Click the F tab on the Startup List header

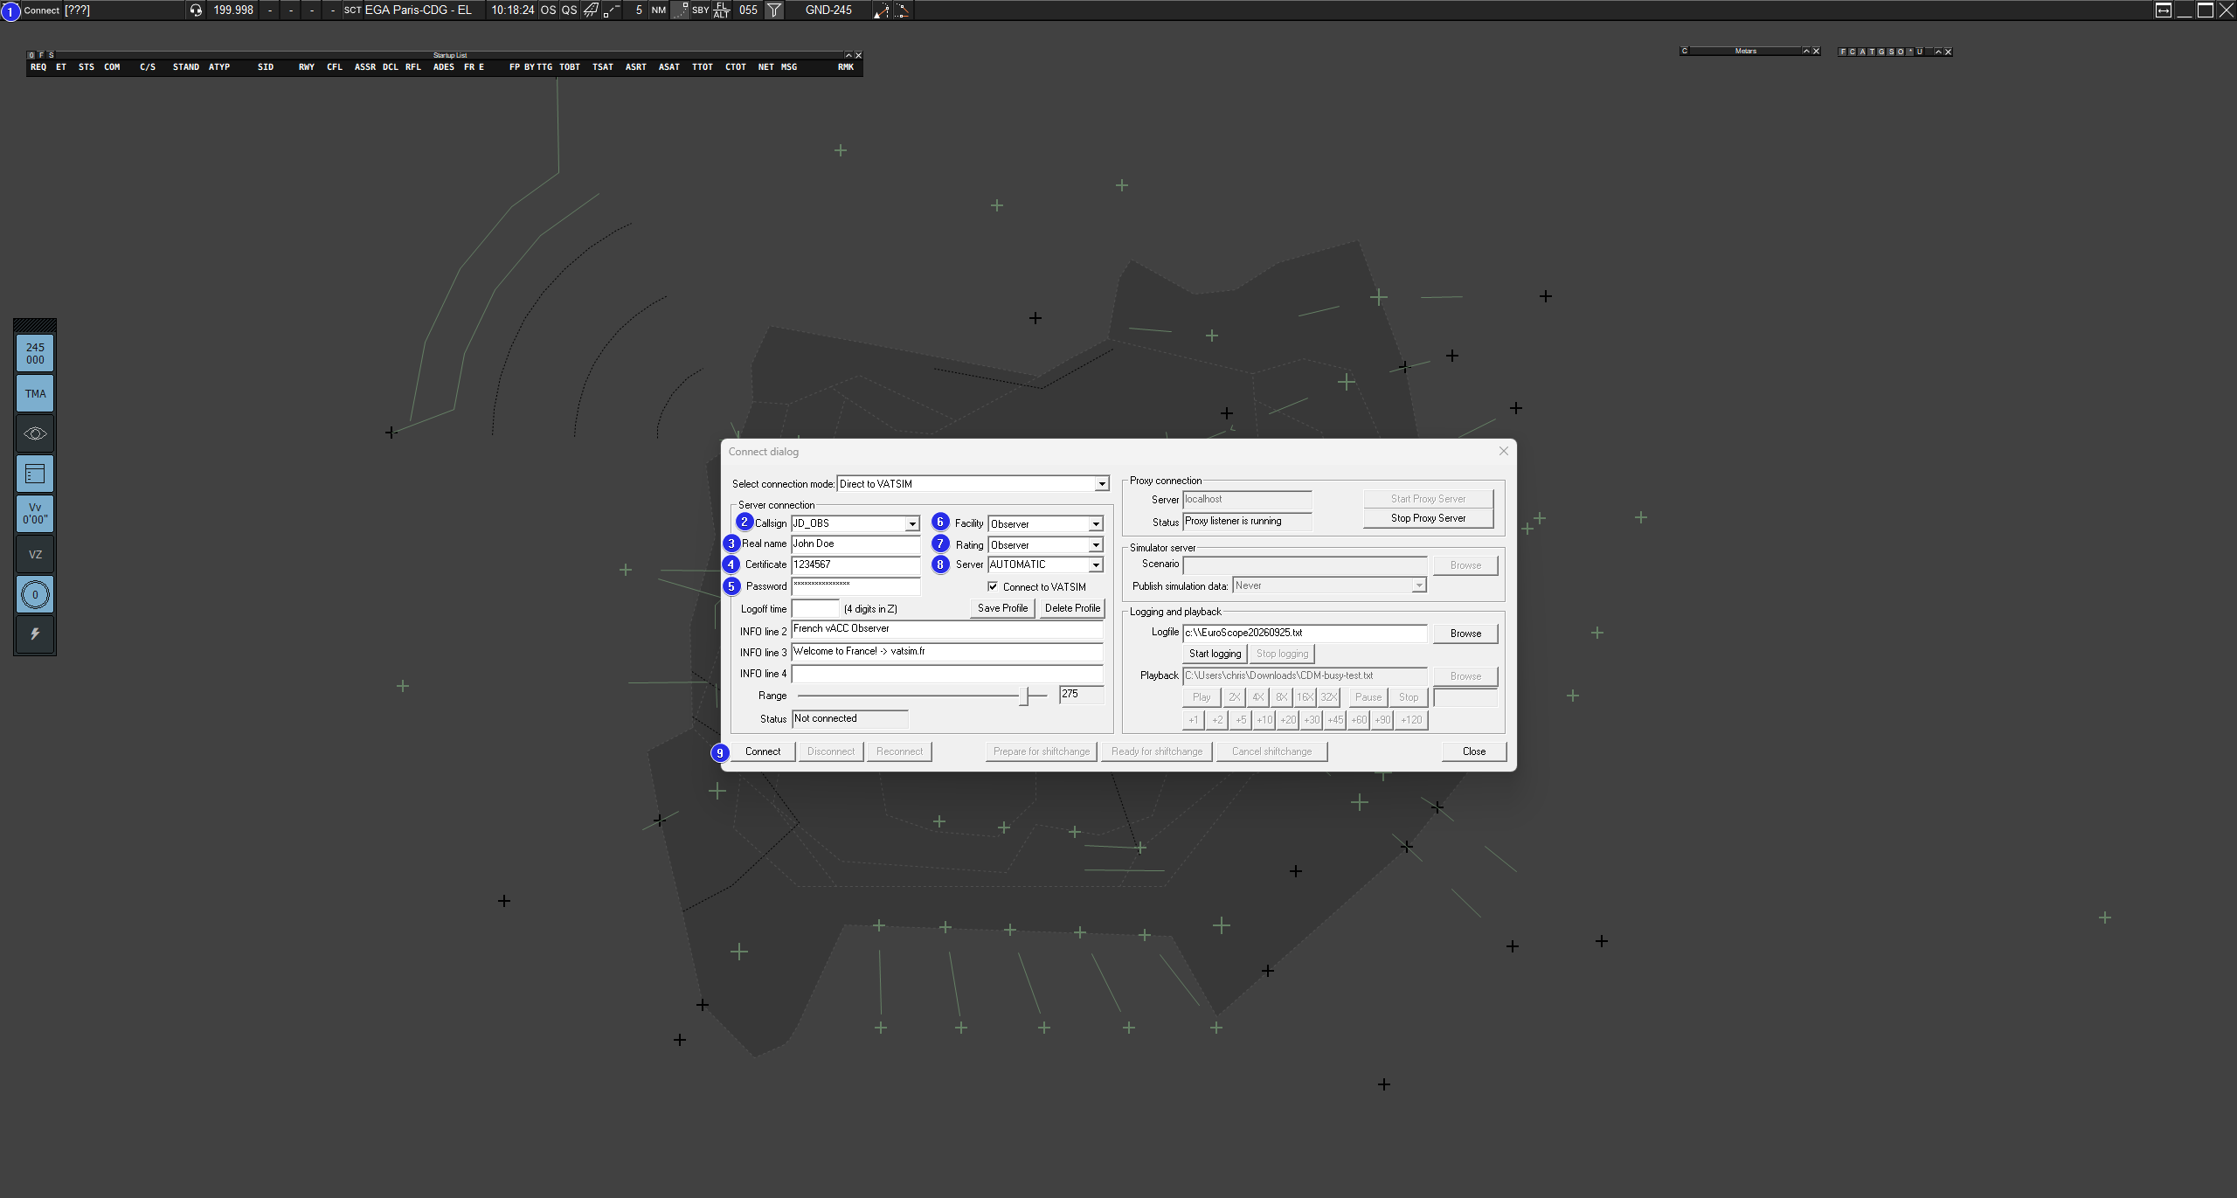[41, 55]
